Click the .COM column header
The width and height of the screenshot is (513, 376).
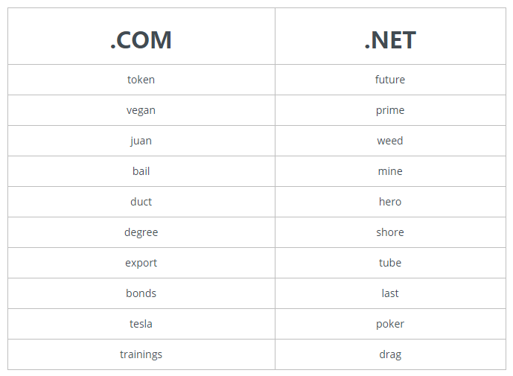click(x=141, y=40)
